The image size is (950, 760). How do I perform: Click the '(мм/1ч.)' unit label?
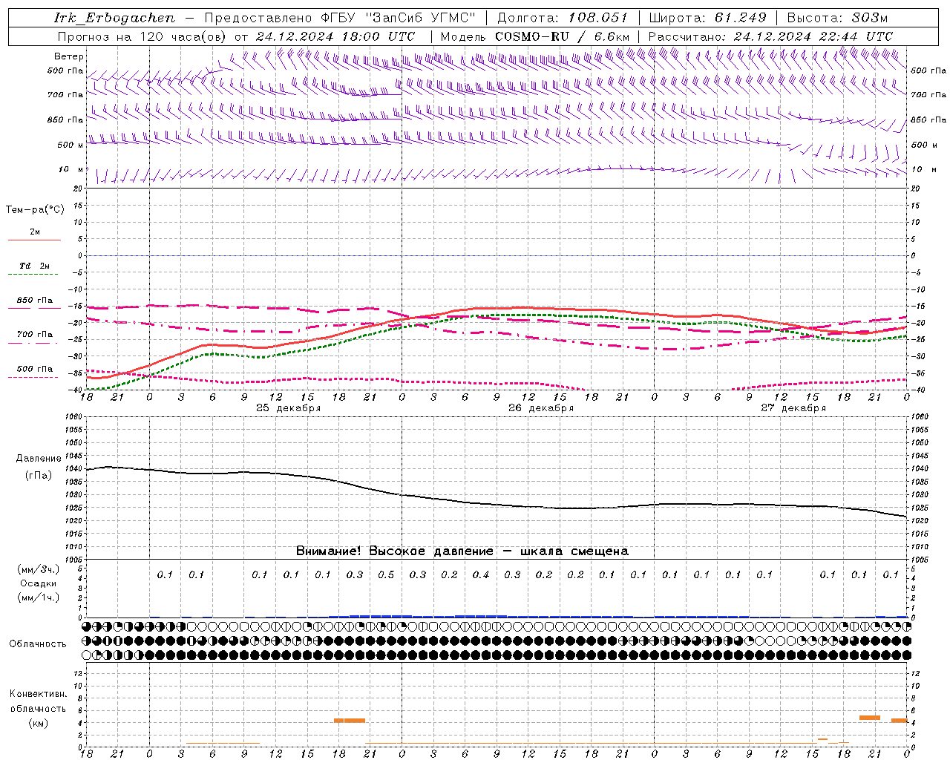(39, 597)
